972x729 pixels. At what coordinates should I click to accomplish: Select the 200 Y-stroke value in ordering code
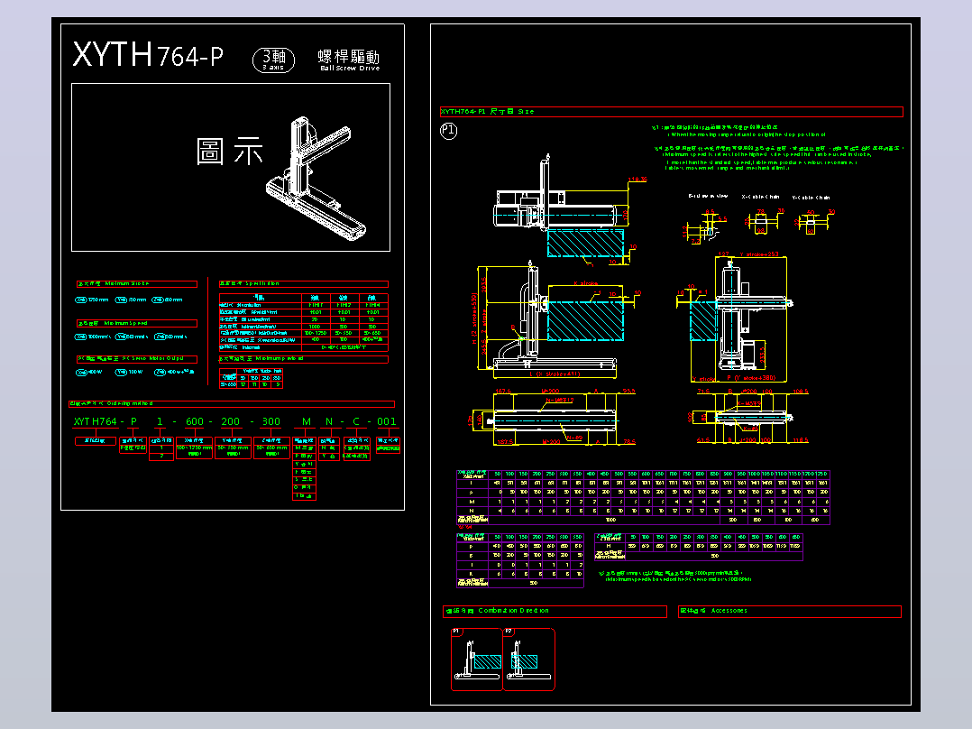(231, 421)
